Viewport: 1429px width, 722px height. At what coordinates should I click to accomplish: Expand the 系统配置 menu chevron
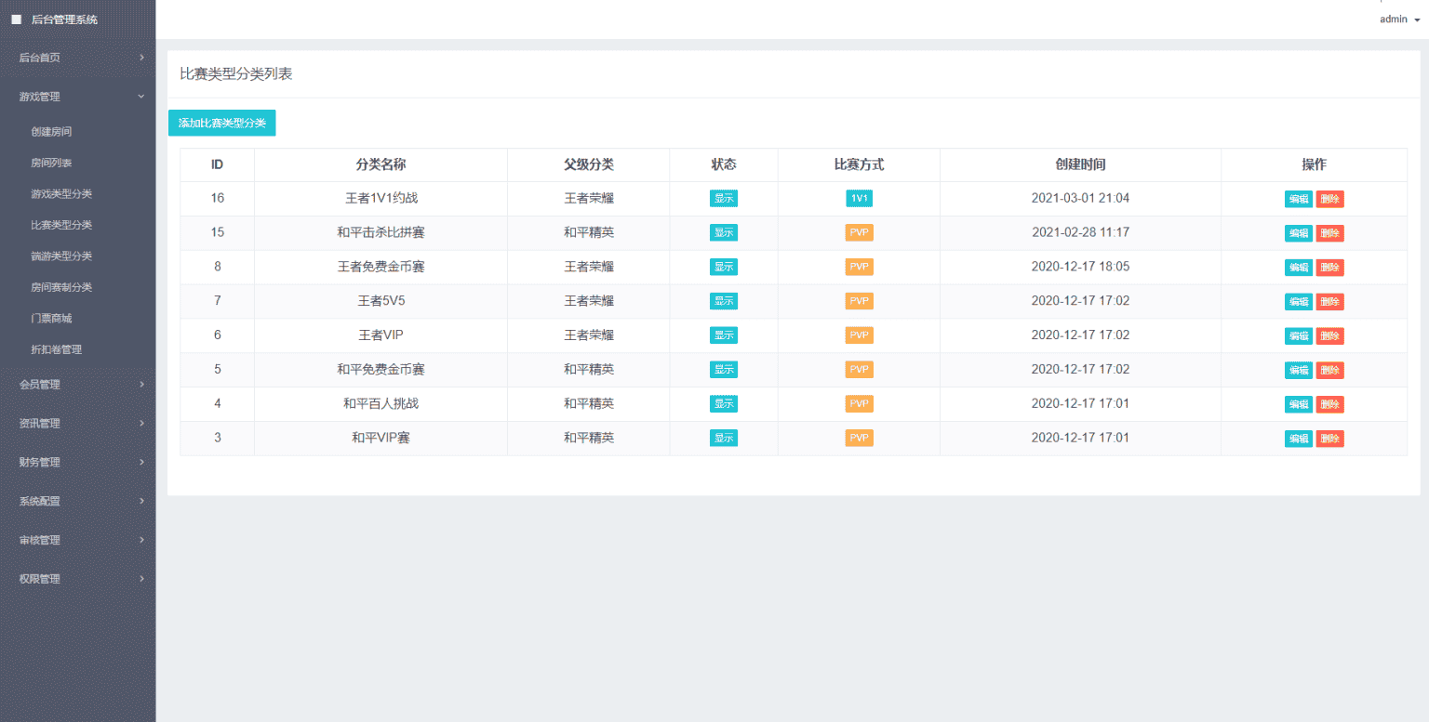tap(141, 501)
